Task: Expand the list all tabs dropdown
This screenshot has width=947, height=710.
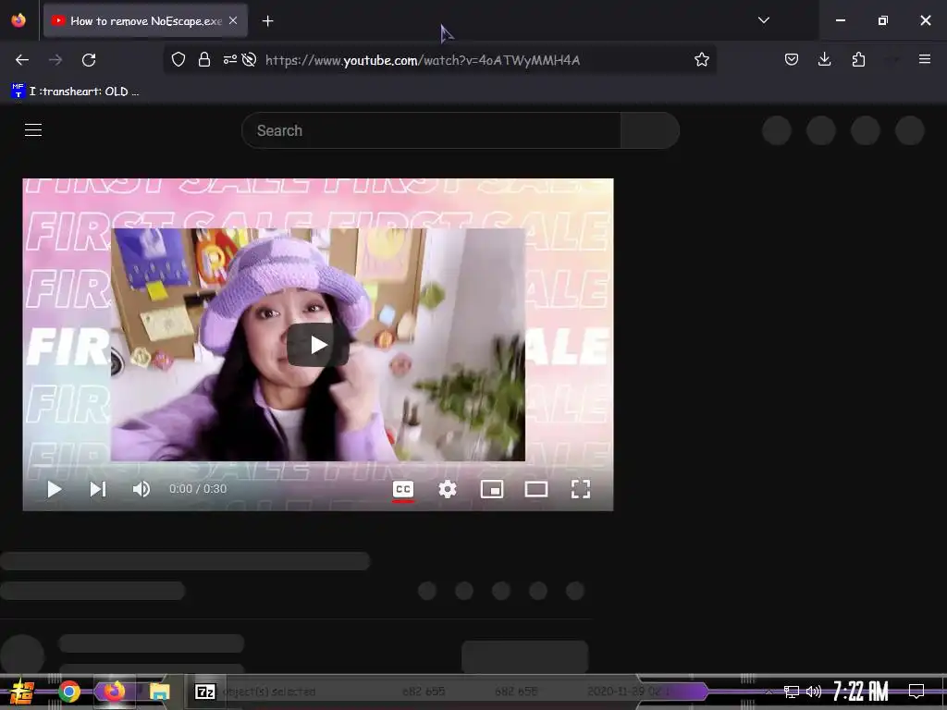Action: [763, 20]
